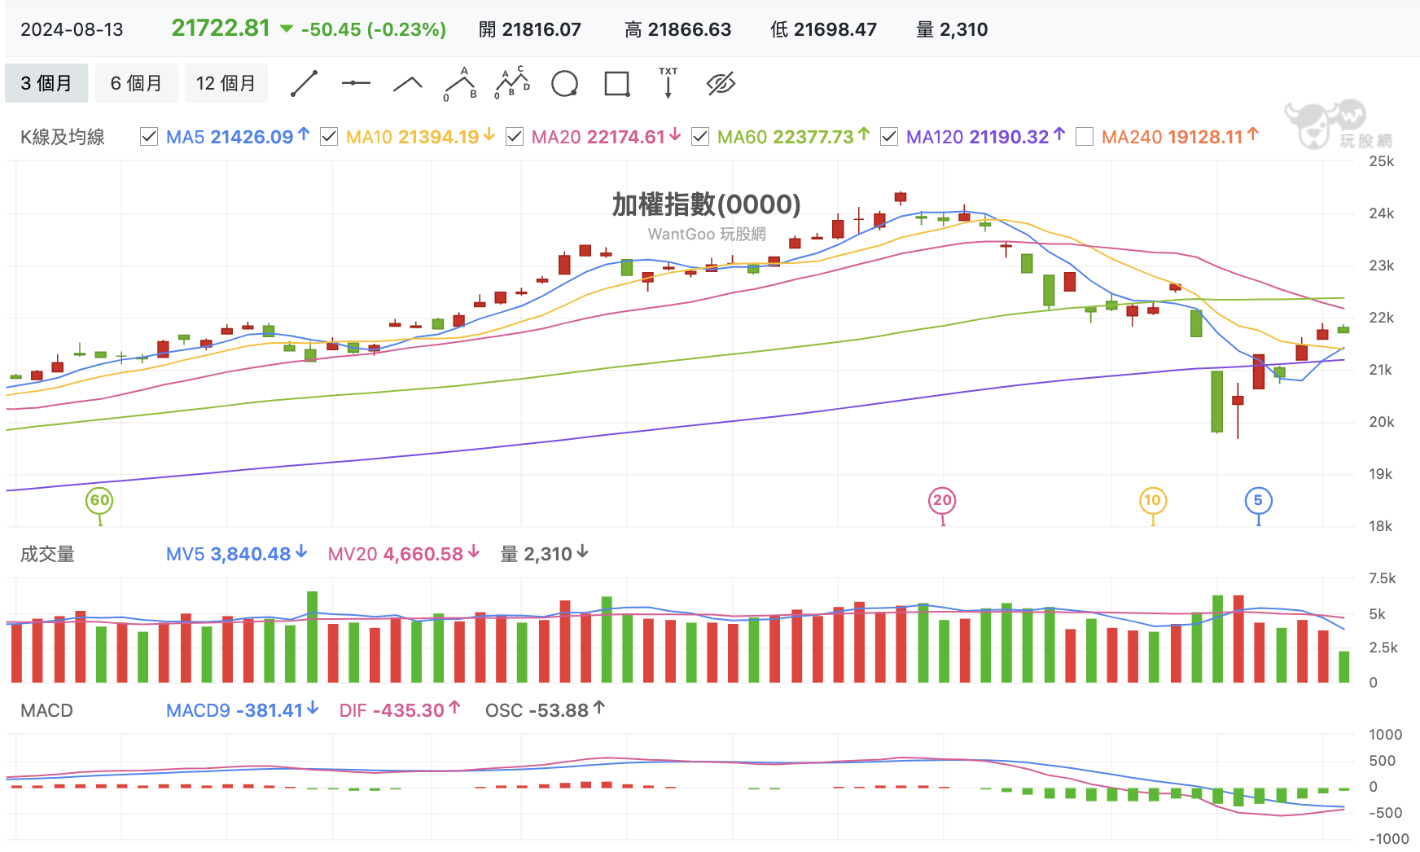The height and width of the screenshot is (852, 1420).
Task: Switch to the 12個月 time range tab
Action: [226, 83]
